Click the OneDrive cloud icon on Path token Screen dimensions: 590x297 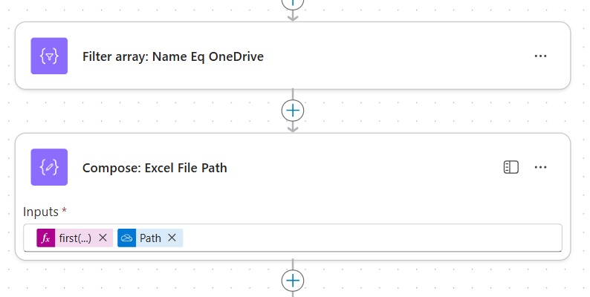tap(126, 238)
